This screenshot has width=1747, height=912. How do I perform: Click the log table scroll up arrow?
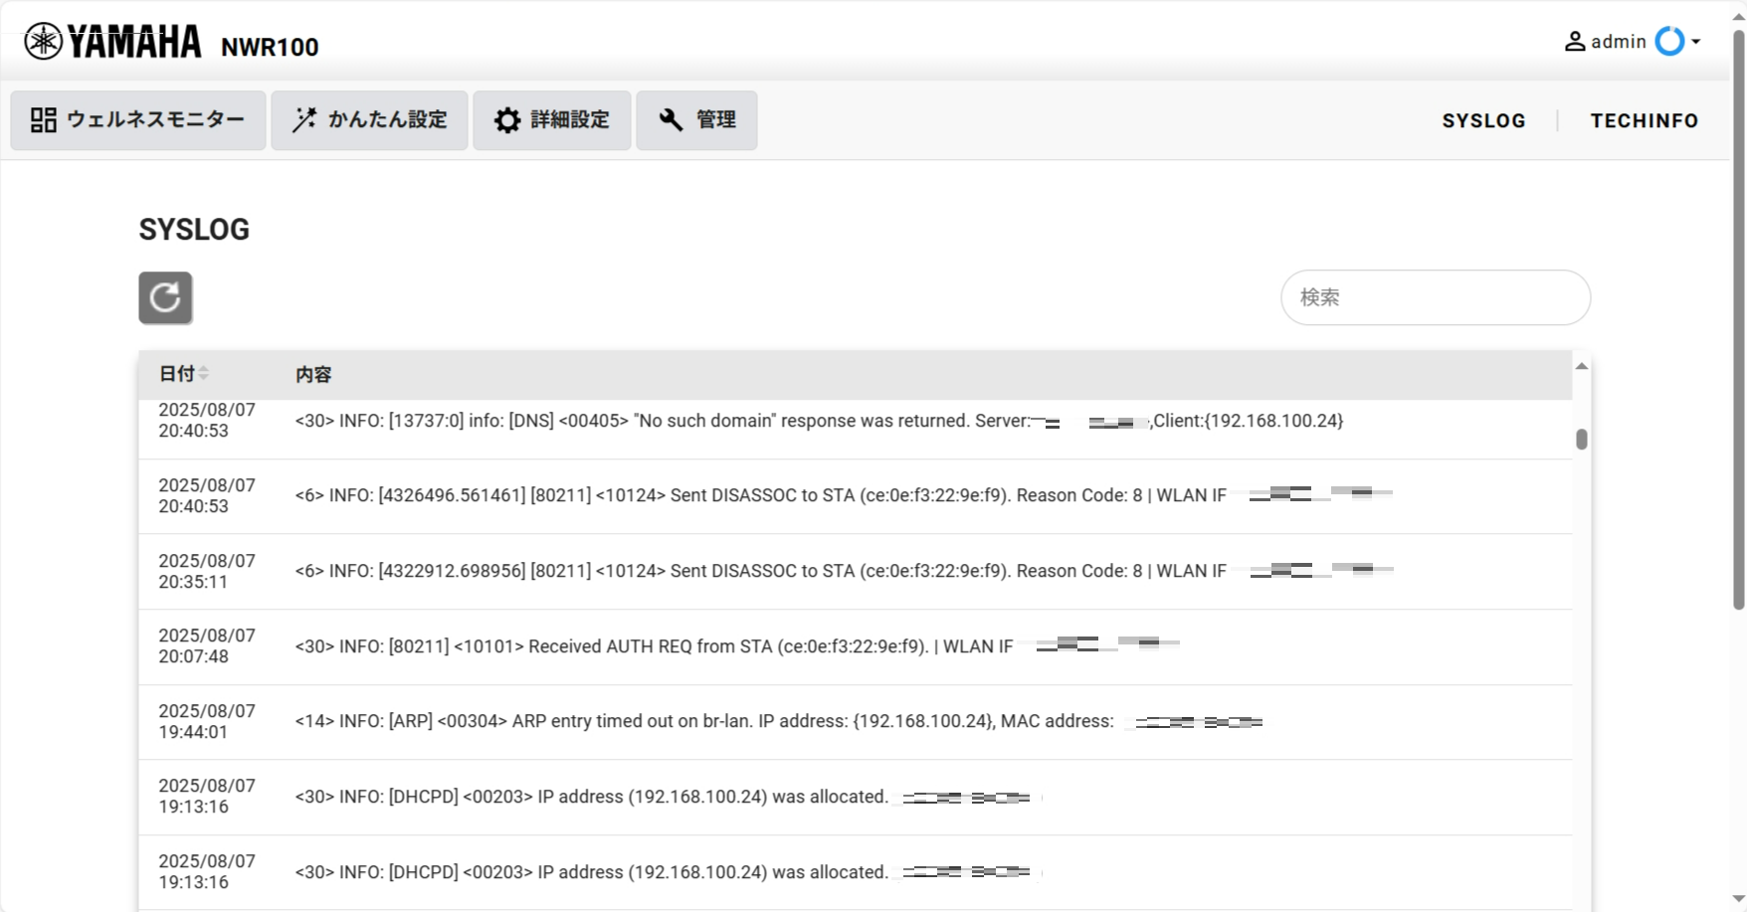click(x=1582, y=367)
